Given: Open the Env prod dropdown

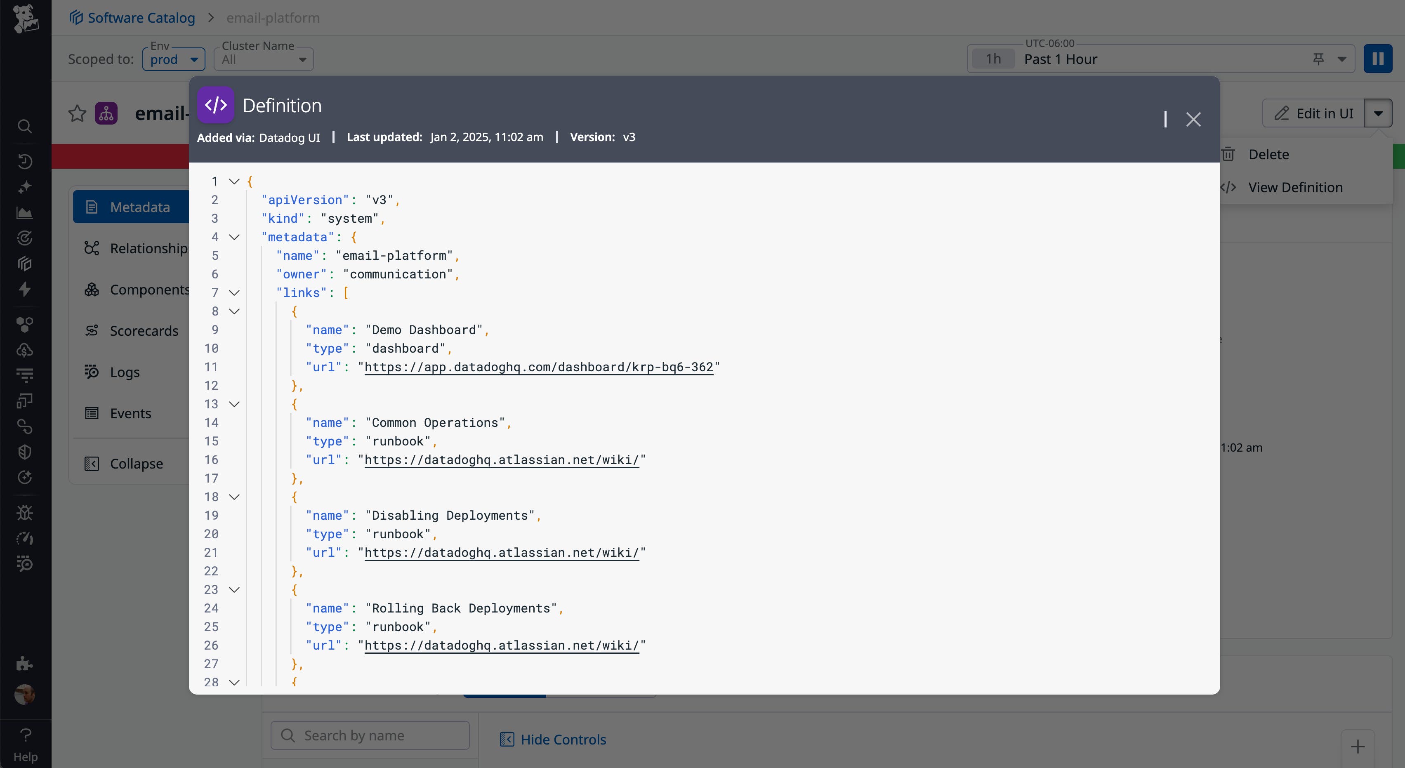Looking at the screenshot, I should [173, 59].
